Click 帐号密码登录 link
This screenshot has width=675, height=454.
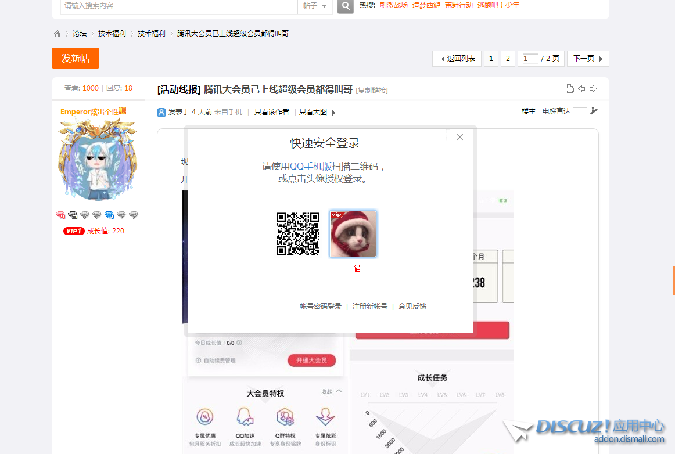coord(321,307)
